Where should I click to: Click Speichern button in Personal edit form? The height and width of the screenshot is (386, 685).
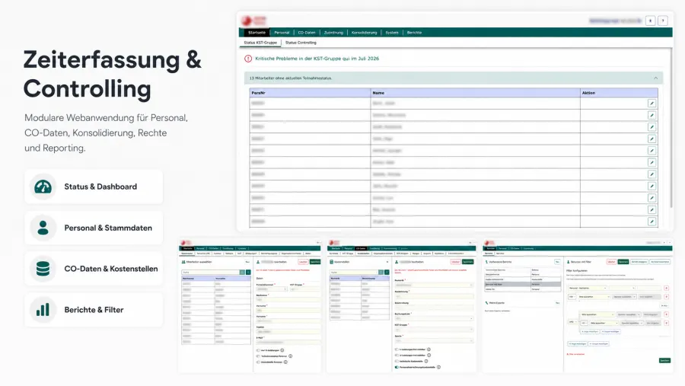315,262
